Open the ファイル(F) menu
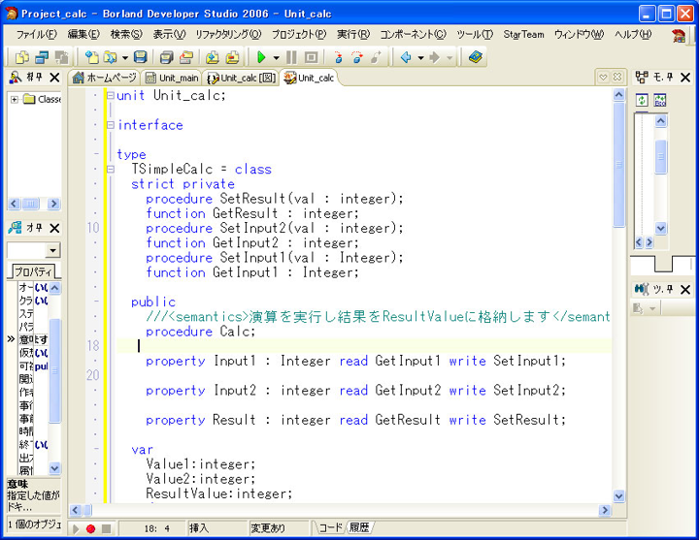 click(x=37, y=34)
